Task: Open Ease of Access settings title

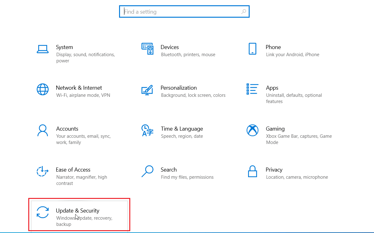Action: pos(73,170)
